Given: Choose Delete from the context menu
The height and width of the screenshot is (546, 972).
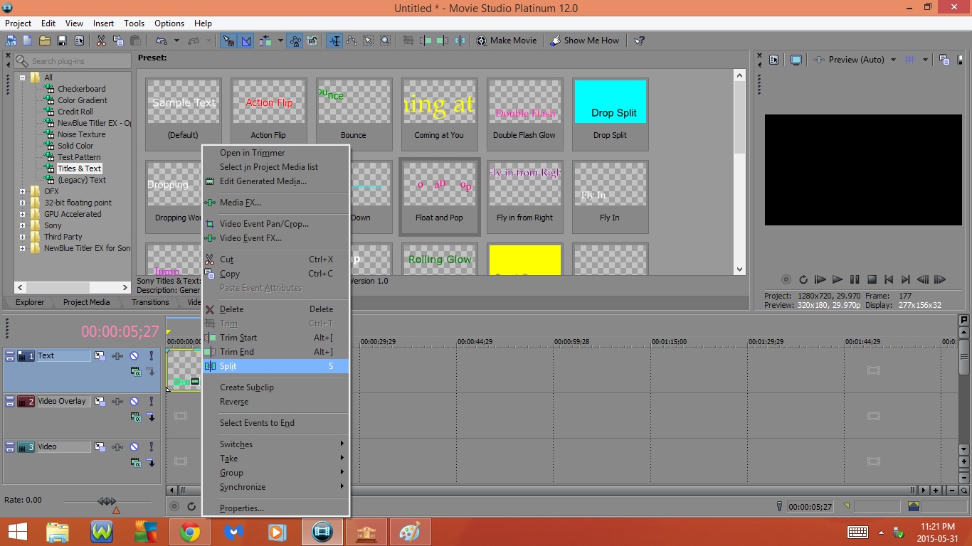Looking at the screenshot, I should [x=276, y=309].
